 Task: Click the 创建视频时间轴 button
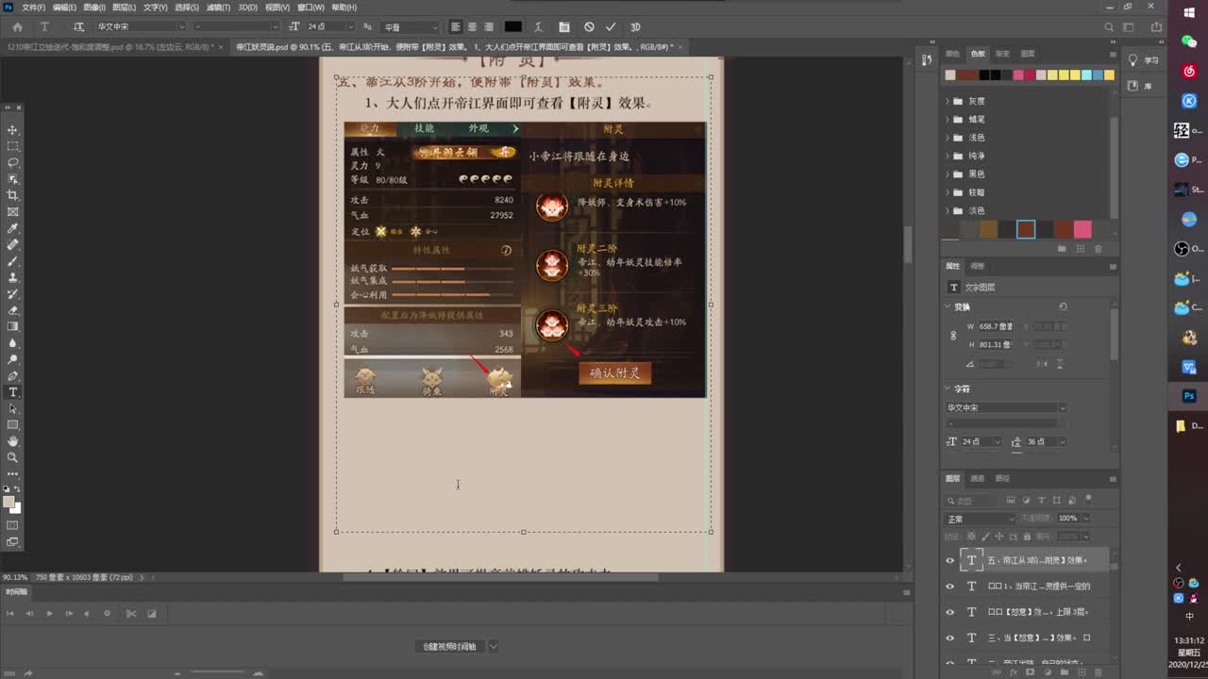click(x=450, y=646)
